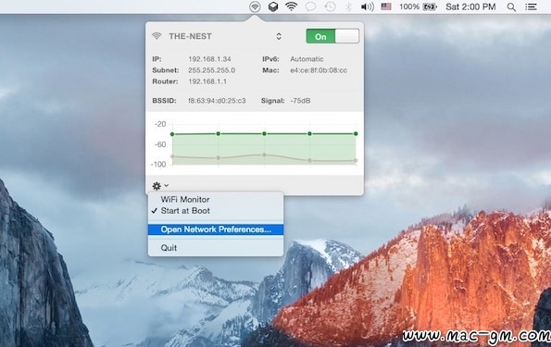Click the battery status menu
The height and width of the screenshot is (347, 551).
click(x=418, y=6)
